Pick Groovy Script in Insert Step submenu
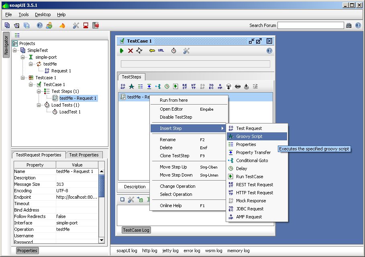 click(x=257, y=136)
